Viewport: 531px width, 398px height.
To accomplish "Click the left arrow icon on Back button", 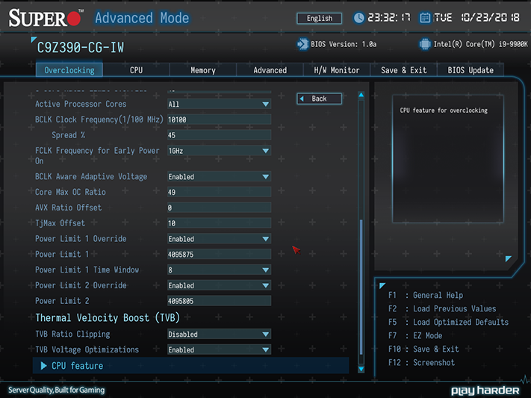I will 302,99.
